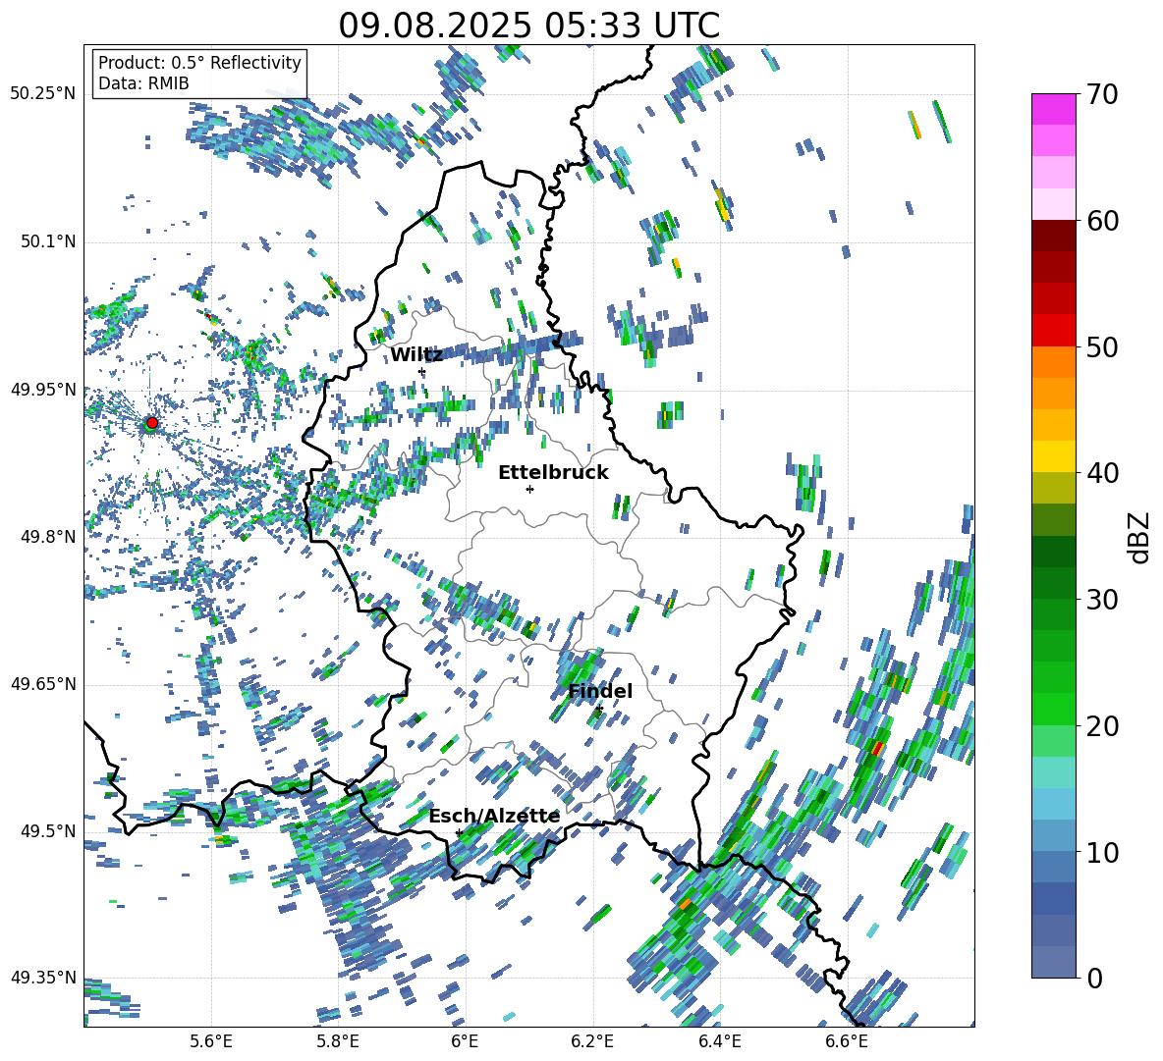Click the dark green colorbar segment near 30
Screen dimensions: 1163x1061
(1053, 583)
